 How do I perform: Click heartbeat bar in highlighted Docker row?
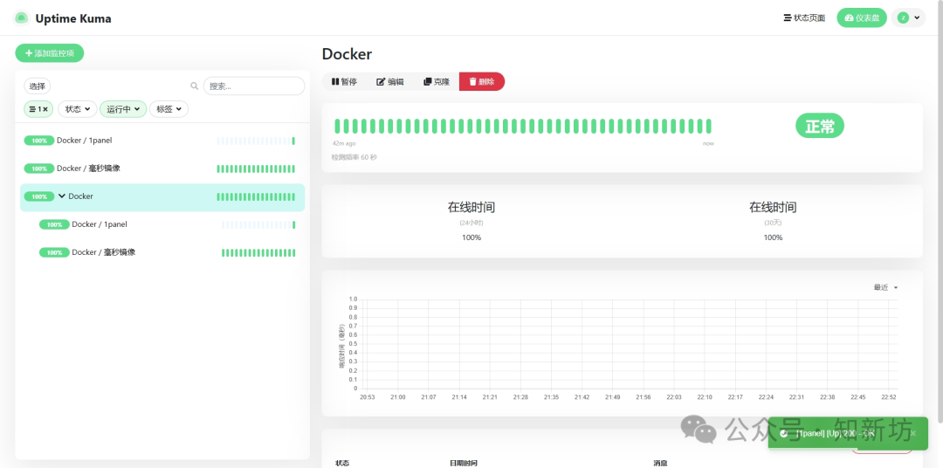pos(256,196)
